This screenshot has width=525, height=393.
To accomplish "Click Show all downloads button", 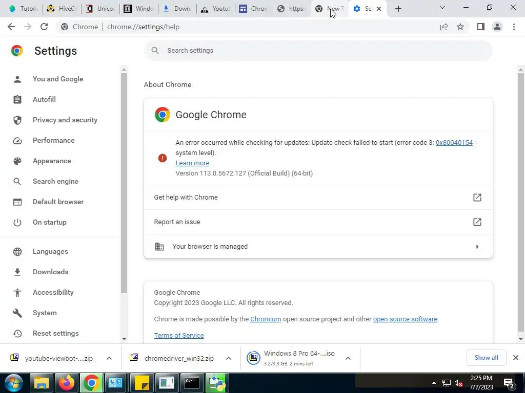I will [486, 358].
